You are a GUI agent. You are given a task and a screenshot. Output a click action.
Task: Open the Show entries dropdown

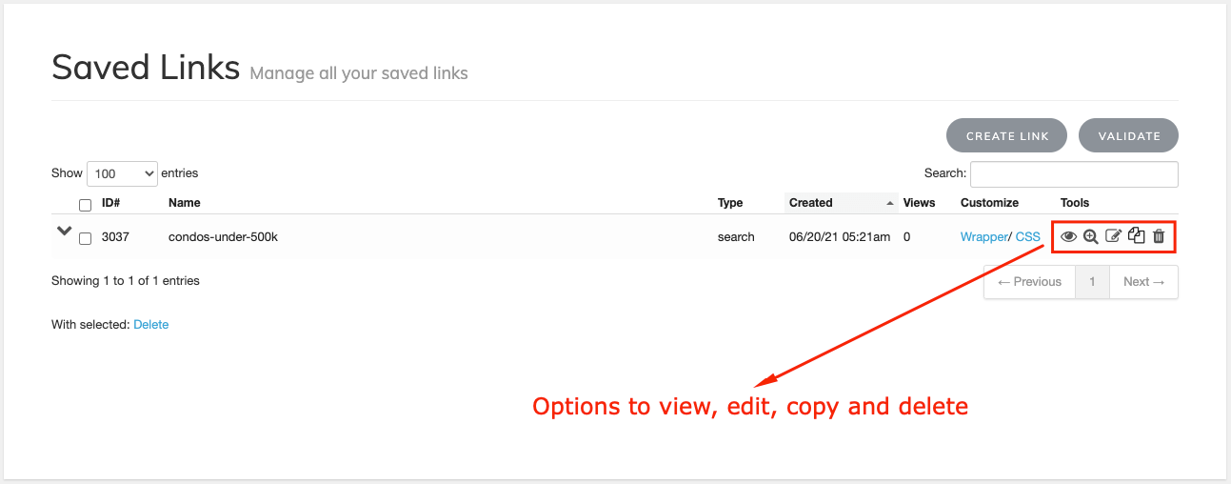[122, 173]
